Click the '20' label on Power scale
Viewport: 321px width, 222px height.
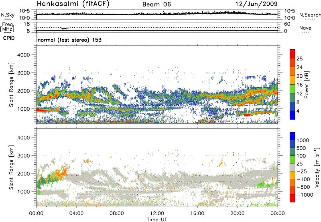(x=299, y=76)
